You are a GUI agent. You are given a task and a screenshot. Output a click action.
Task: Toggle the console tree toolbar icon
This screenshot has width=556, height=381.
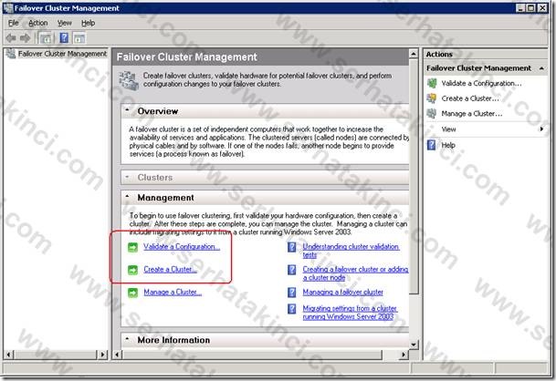[x=46, y=38]
